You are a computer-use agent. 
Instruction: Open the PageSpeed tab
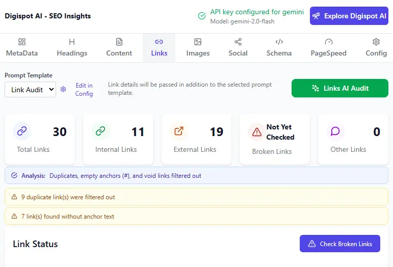pyautogui.click(x=328, y=48)
